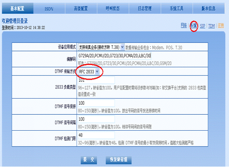Click the DTMF 检测门限 input field
This screenshot has height=167, width=229.
tap(96, 135)
